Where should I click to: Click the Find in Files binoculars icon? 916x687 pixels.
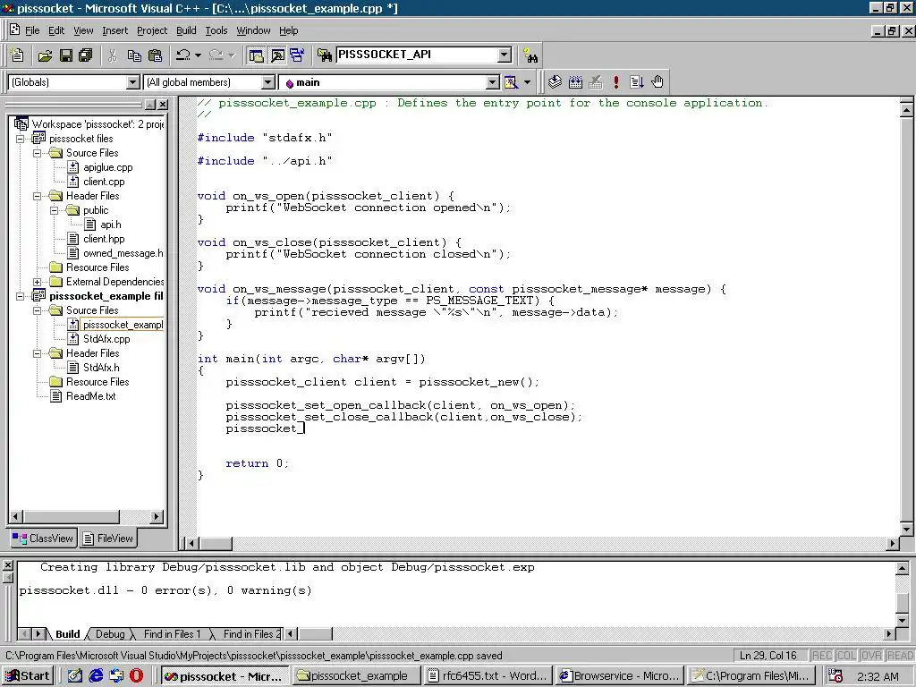click(x=325, y=55)
